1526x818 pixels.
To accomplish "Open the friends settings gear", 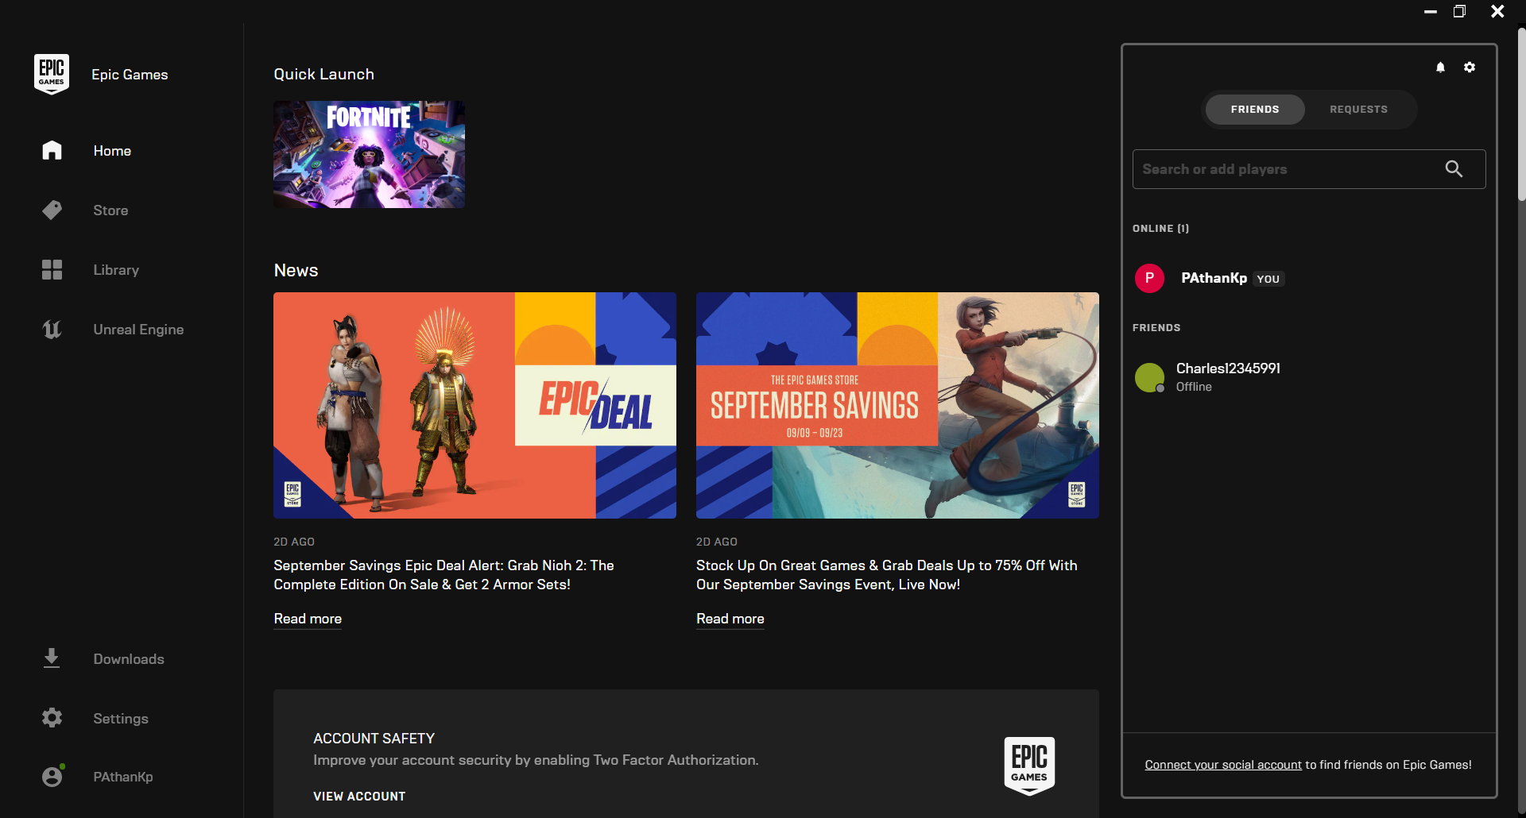I will [1469, 68].
